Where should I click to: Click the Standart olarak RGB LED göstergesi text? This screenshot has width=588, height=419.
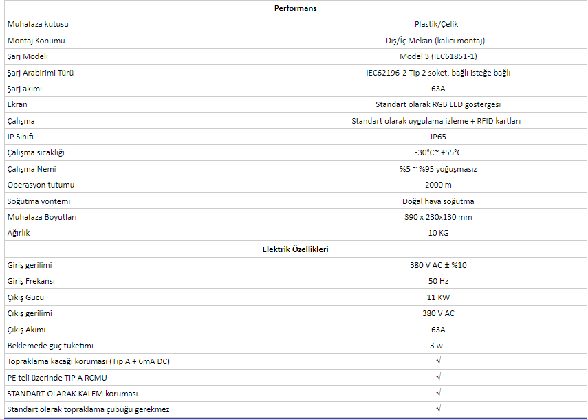(438, 104)
